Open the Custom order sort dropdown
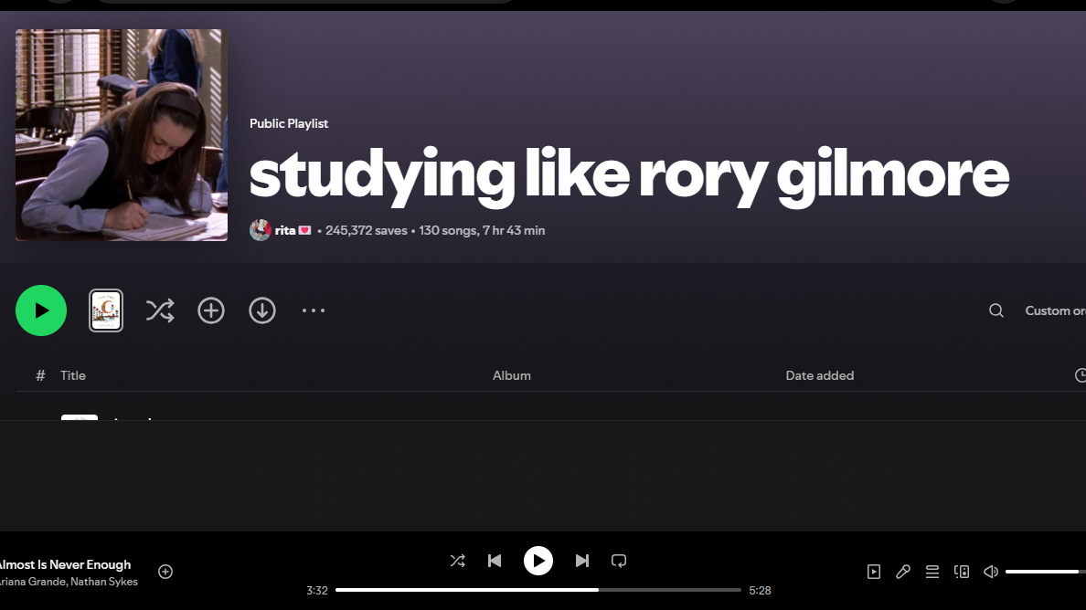 (x=1055, y=310)
